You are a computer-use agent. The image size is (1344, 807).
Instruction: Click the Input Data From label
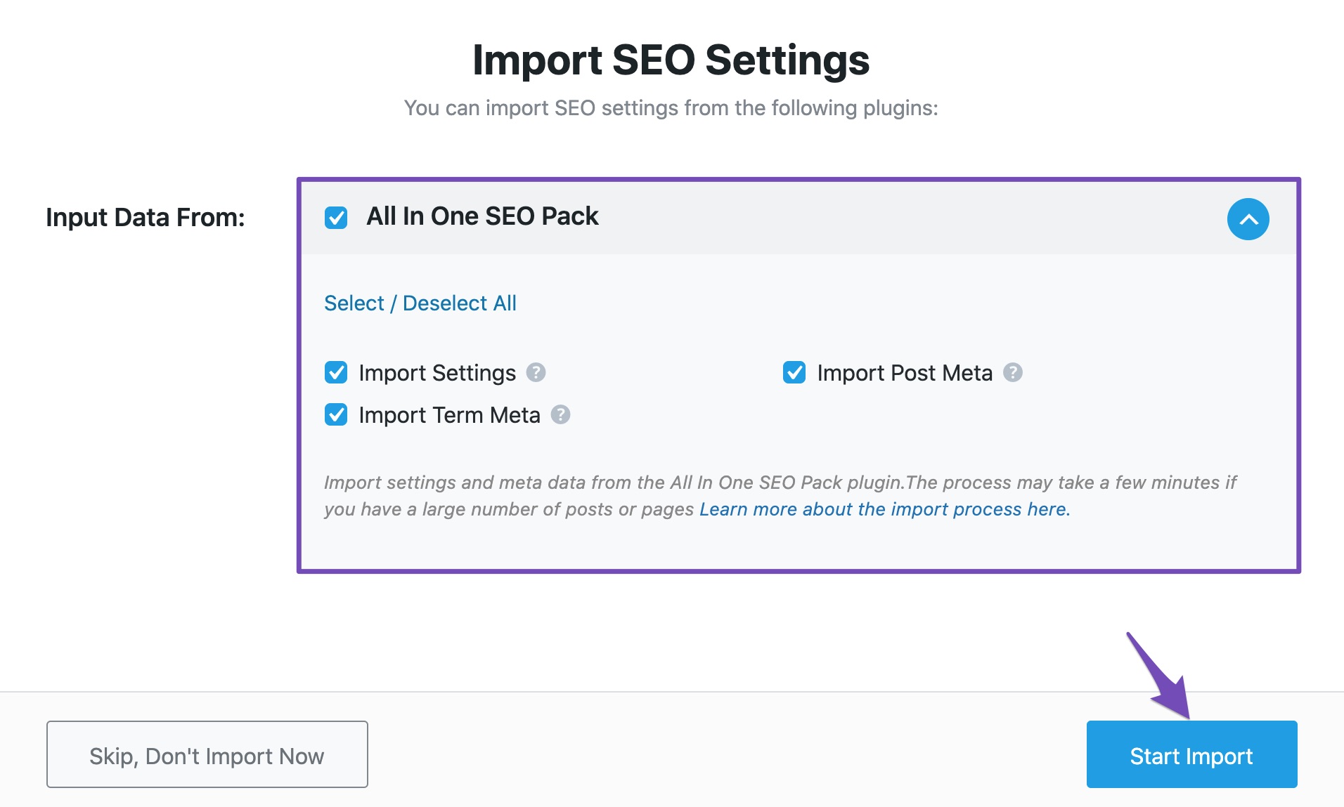pos(146,218)
